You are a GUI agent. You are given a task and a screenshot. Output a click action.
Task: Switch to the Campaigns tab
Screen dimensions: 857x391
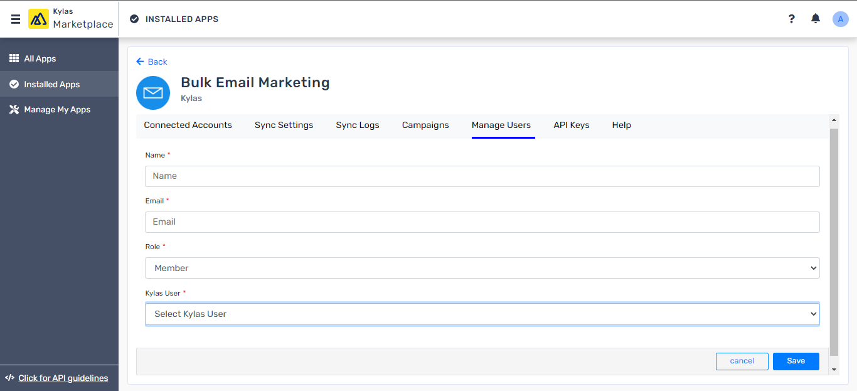pos(425,125)
